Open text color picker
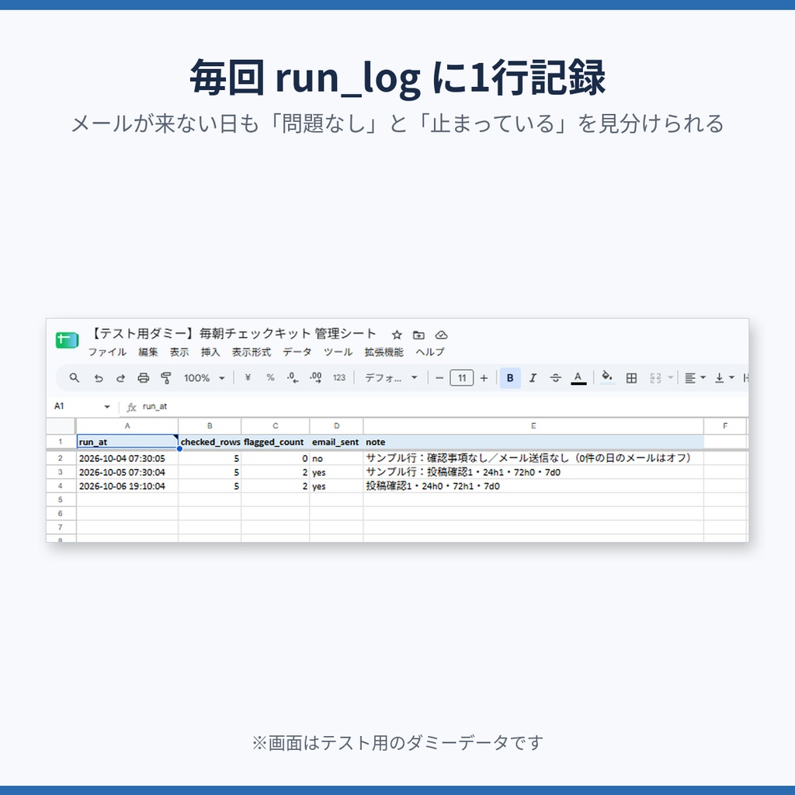 point(578,378)
